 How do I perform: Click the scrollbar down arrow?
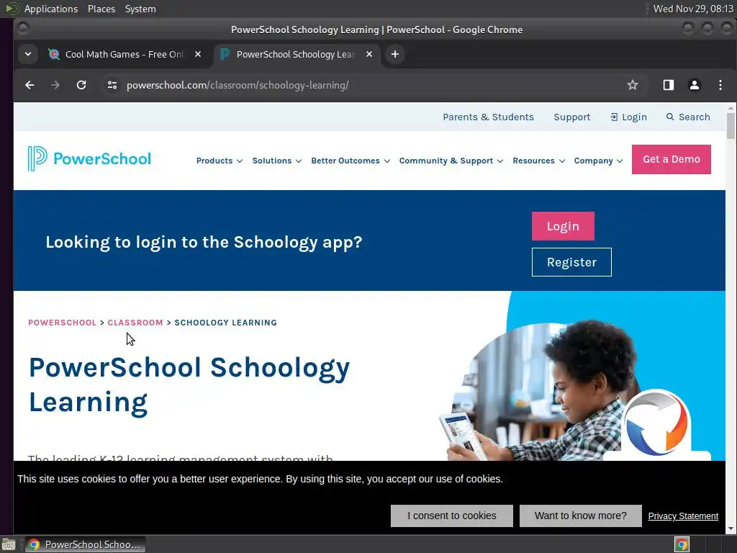731,529
